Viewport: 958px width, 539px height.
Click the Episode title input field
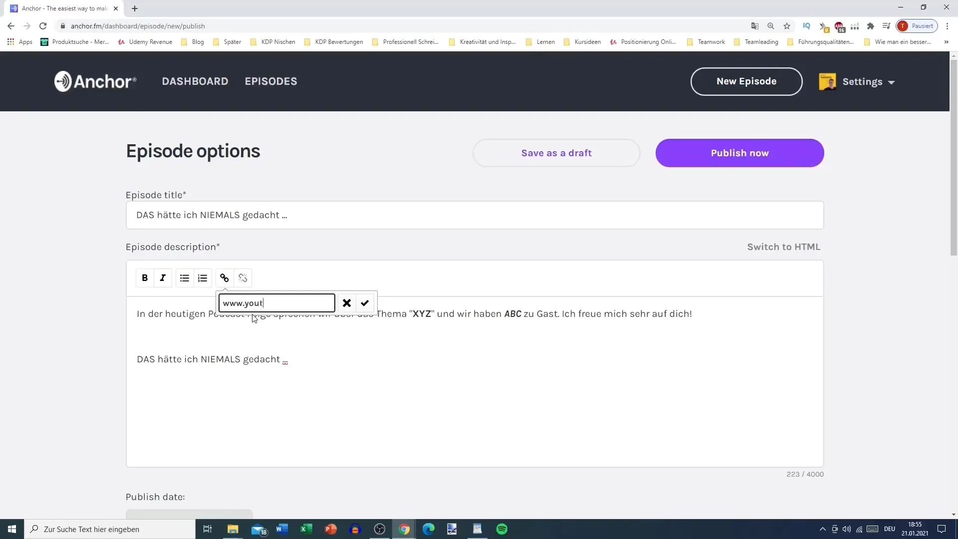click(476, 215)
